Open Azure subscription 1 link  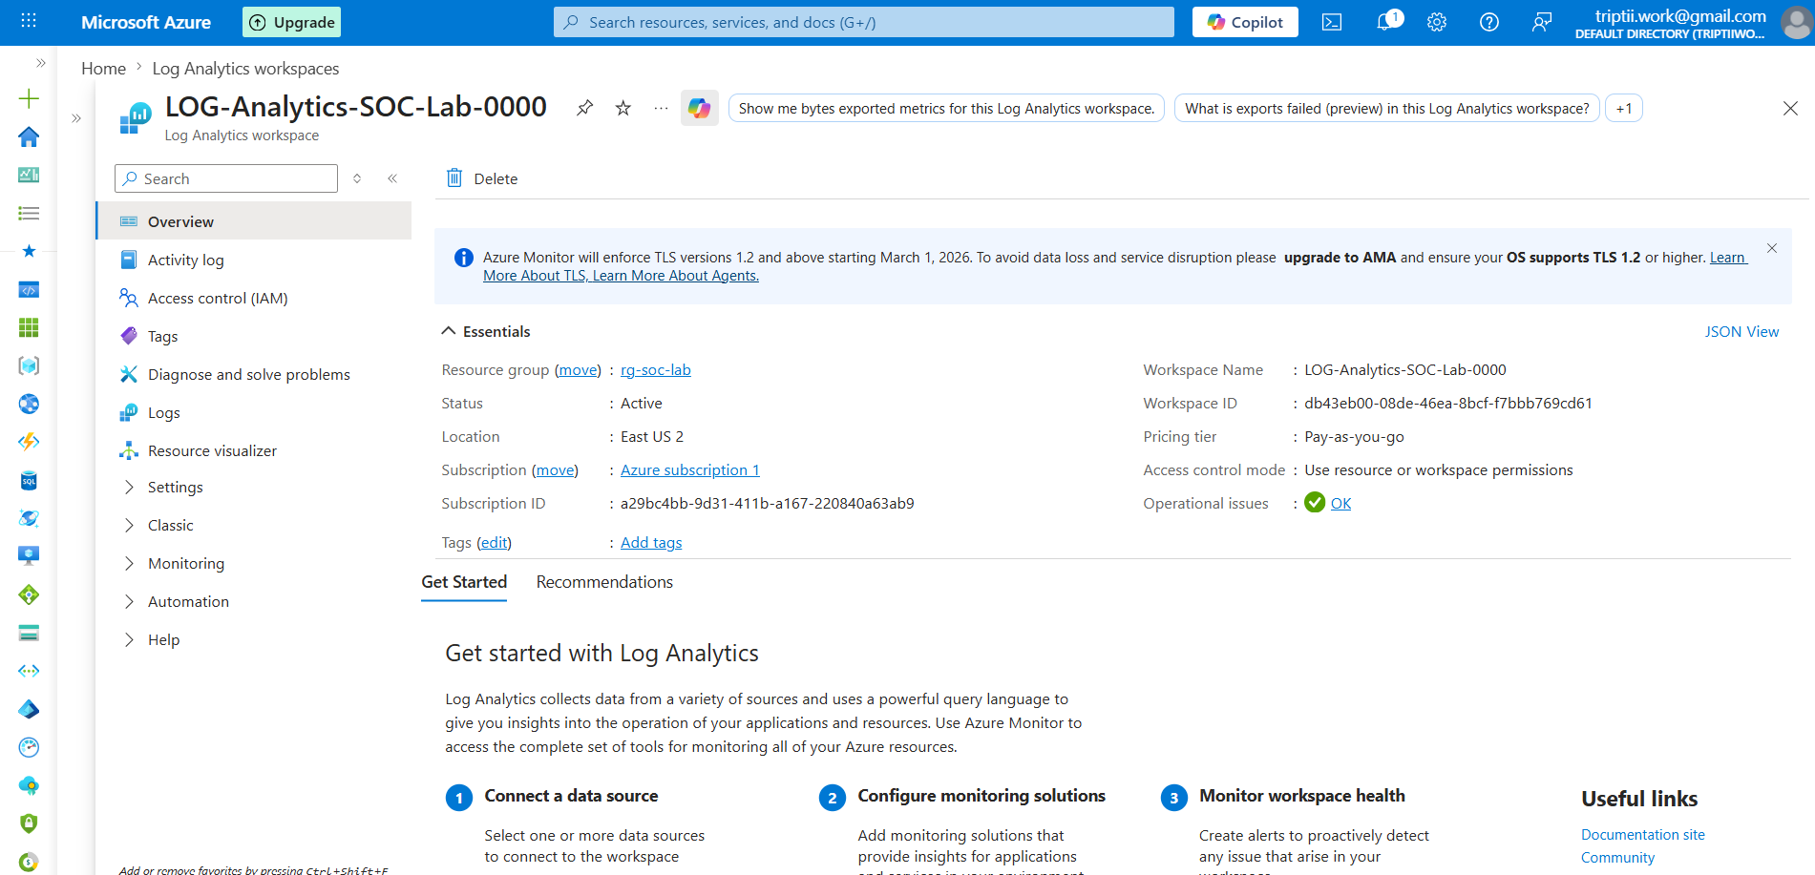[690, 470]
